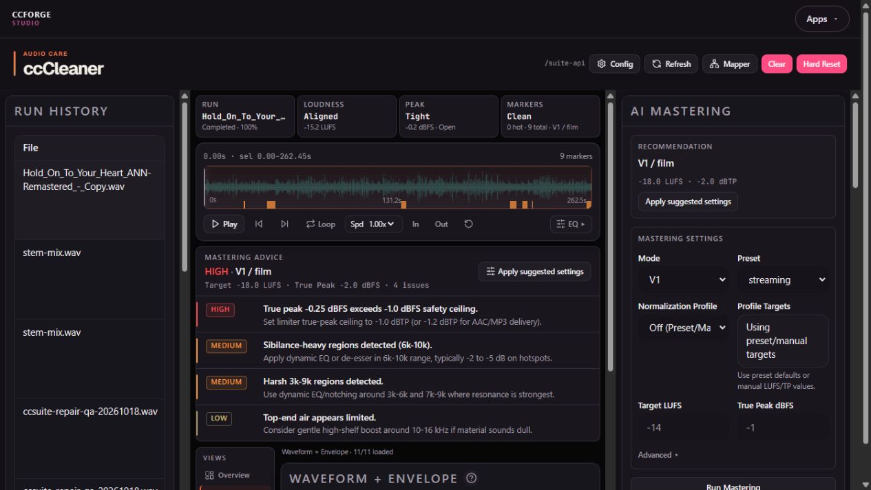
Task: Click the True Peak dBFS input field
Action: click(783, 428)
